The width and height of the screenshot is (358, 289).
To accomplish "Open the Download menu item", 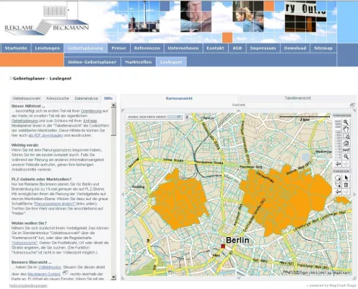I will (x=295, y=48).
